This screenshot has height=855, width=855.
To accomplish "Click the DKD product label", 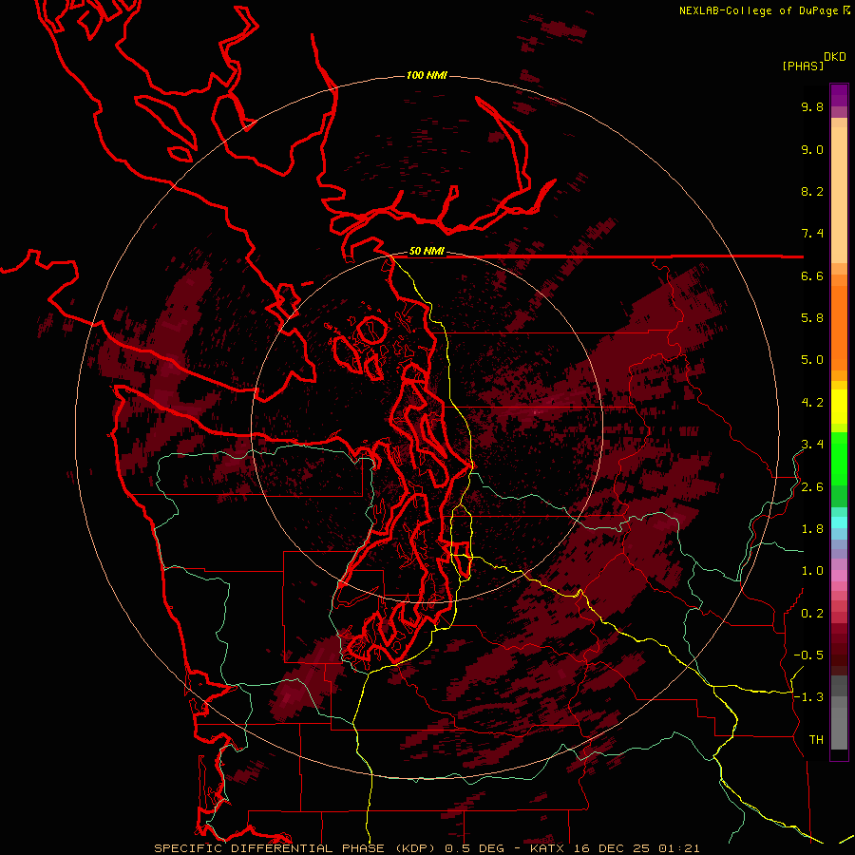I will (x=834, y=57).
